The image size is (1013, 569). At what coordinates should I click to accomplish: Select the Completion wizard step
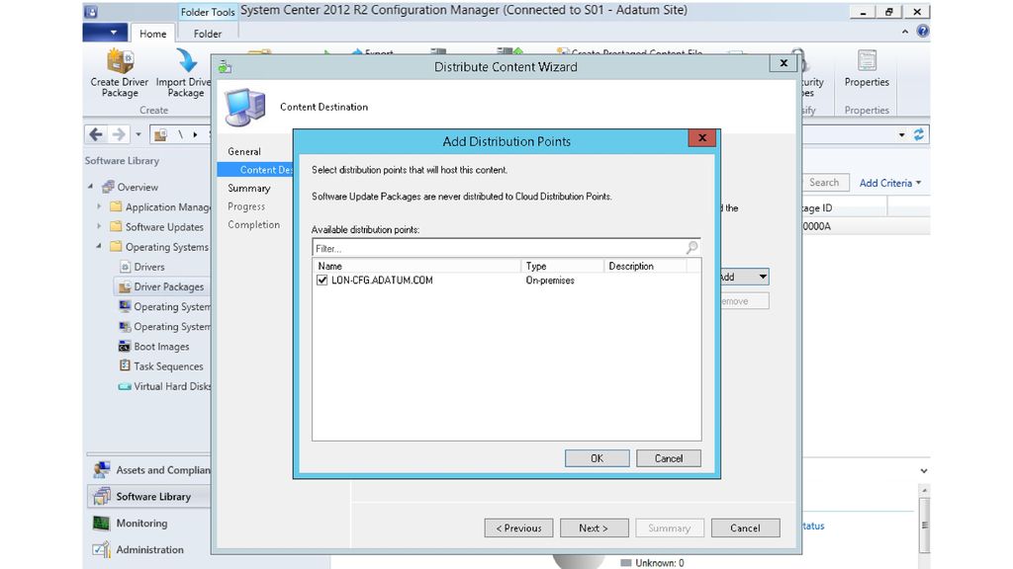point(254,224)
